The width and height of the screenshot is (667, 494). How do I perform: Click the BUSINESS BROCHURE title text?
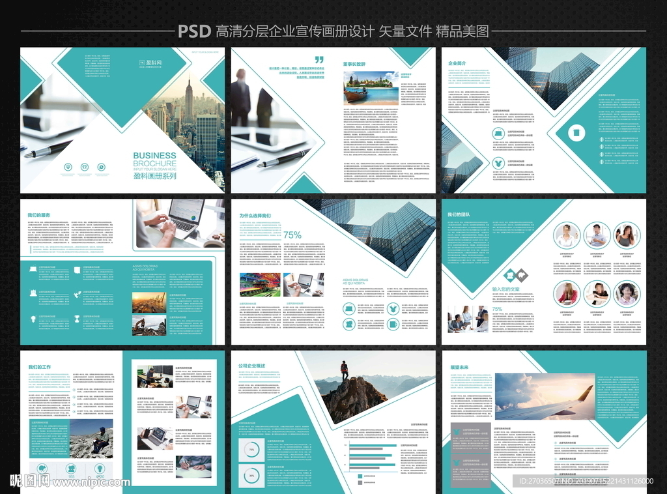point(154,160)
